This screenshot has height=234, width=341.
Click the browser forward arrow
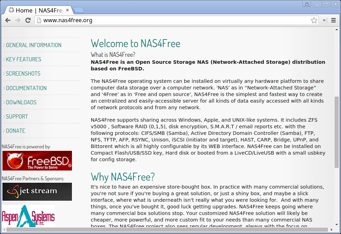(18, 20)
